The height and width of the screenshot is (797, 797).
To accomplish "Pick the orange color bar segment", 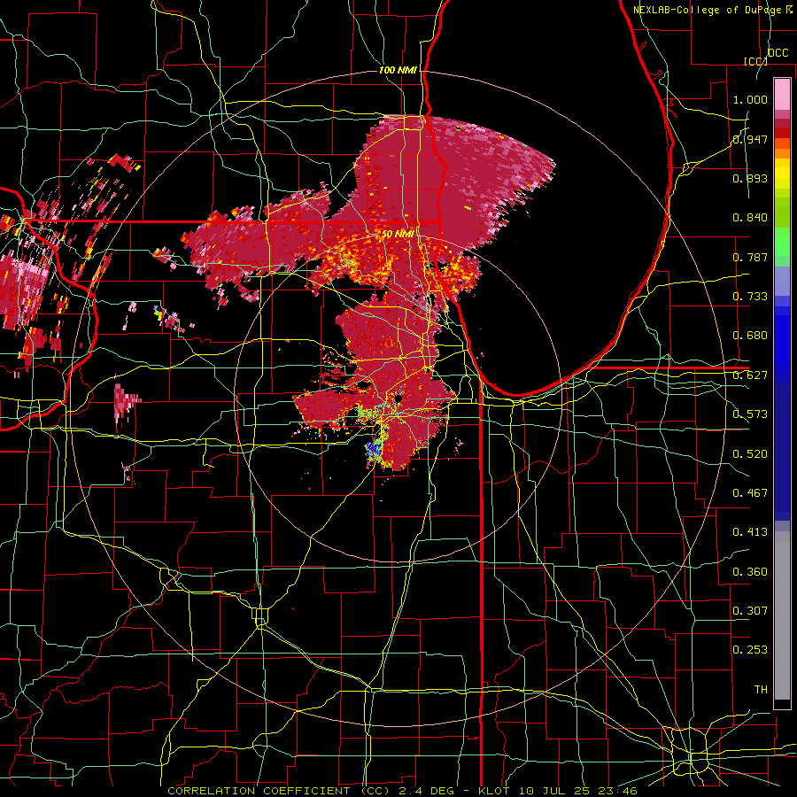I will 782,153.
